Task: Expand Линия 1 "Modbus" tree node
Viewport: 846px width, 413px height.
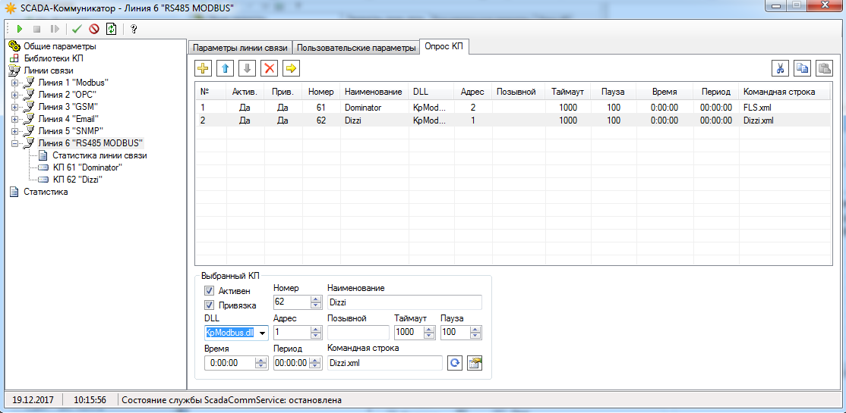Action: coord(15,83)
